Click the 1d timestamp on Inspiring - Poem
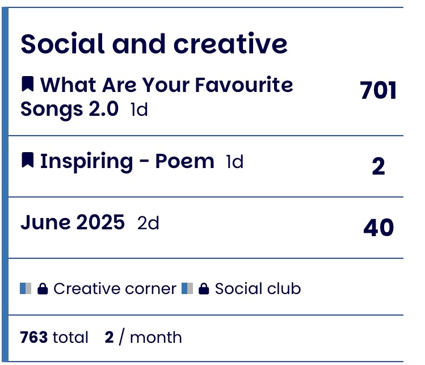425x365 pixels. 235,162
